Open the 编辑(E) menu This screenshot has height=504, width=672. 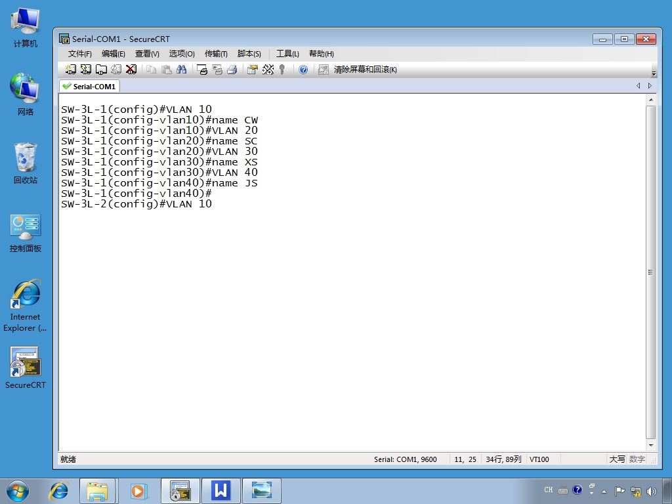point(113,54)
